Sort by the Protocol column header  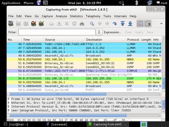pyautogui.click(x=133, y=40)
